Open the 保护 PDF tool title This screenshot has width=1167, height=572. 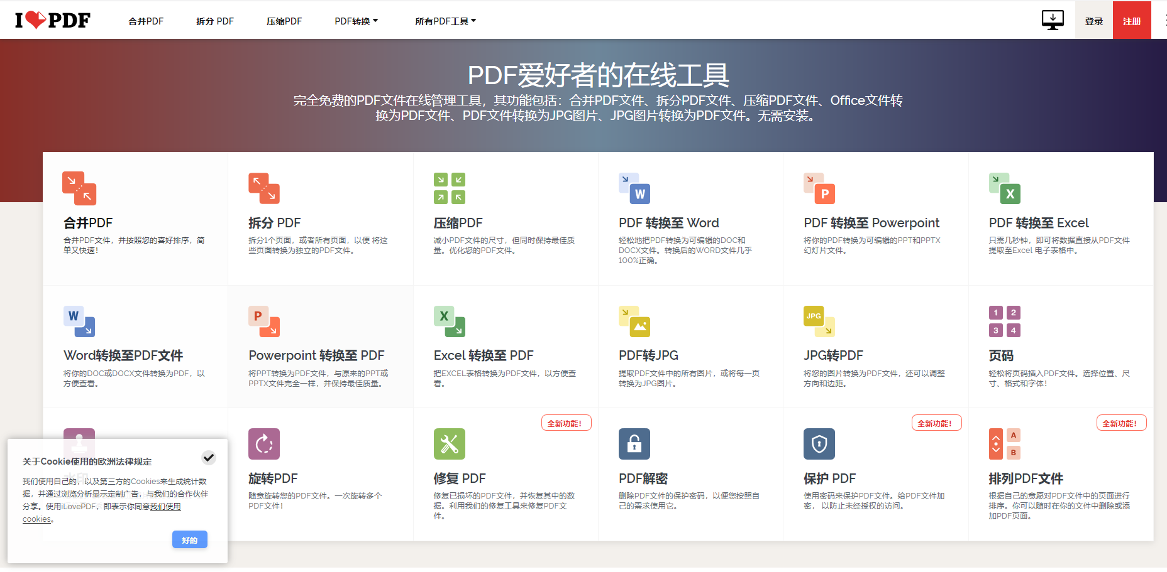(x=830, y=478)
